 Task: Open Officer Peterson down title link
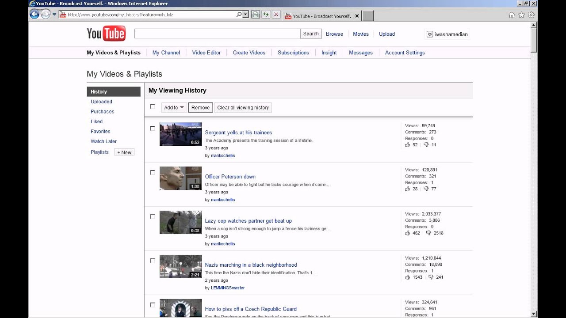tap(230, 177)
